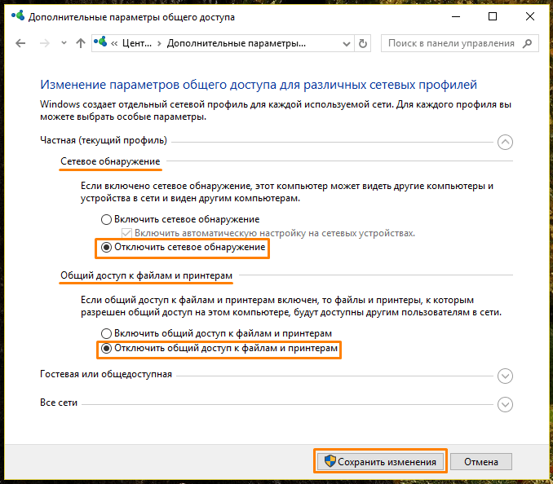
Task: Close the sharing settings window
Action: click(529, 16)
